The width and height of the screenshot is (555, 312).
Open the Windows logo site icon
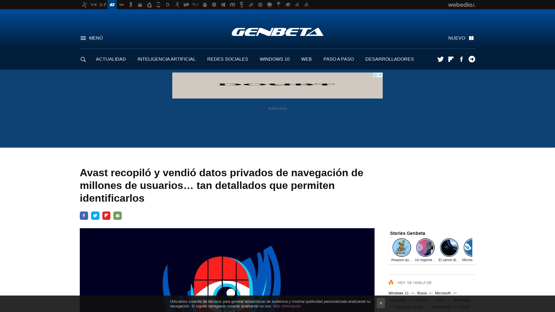(223, 5)
